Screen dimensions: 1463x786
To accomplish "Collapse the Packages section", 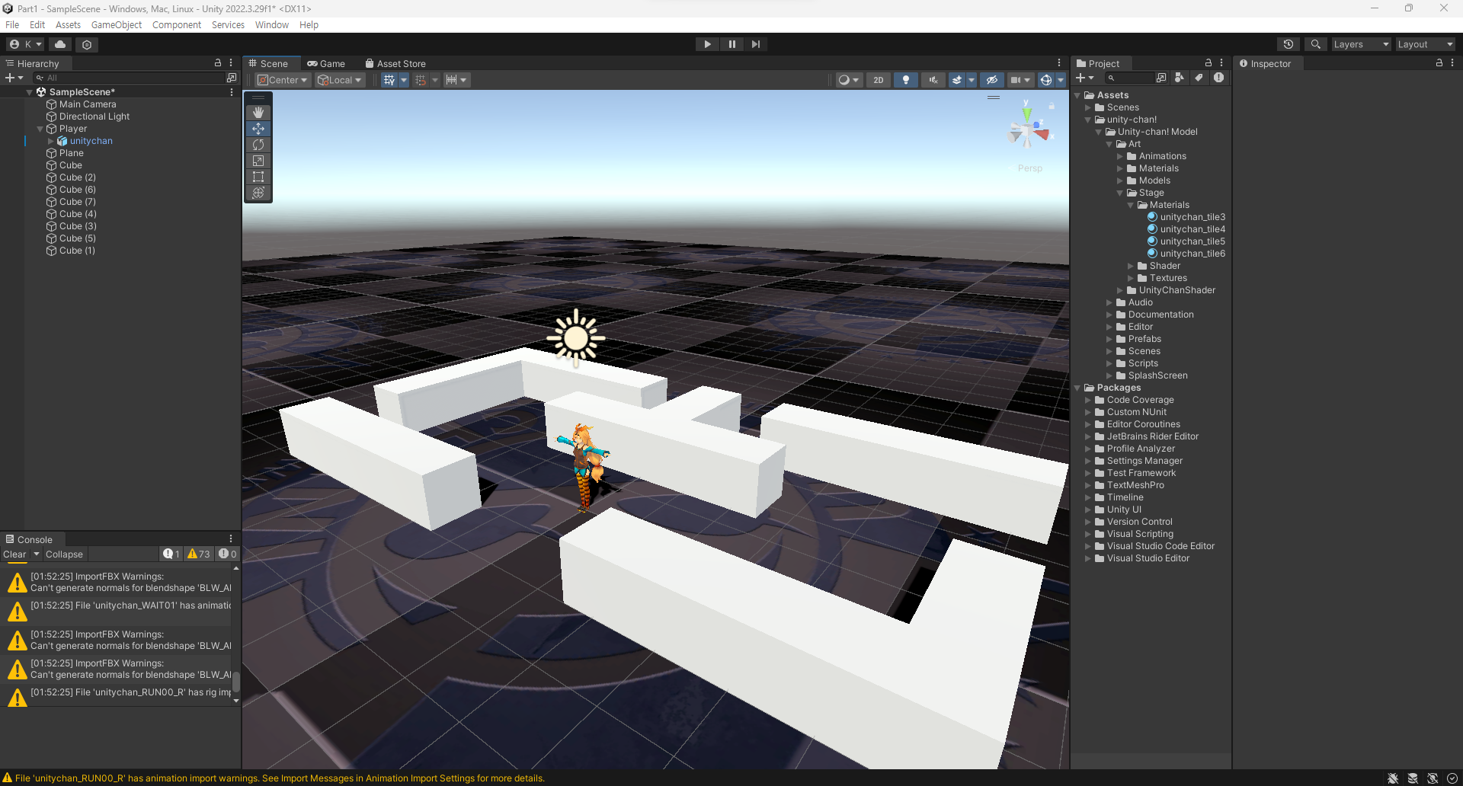I will click(1077, 388).
